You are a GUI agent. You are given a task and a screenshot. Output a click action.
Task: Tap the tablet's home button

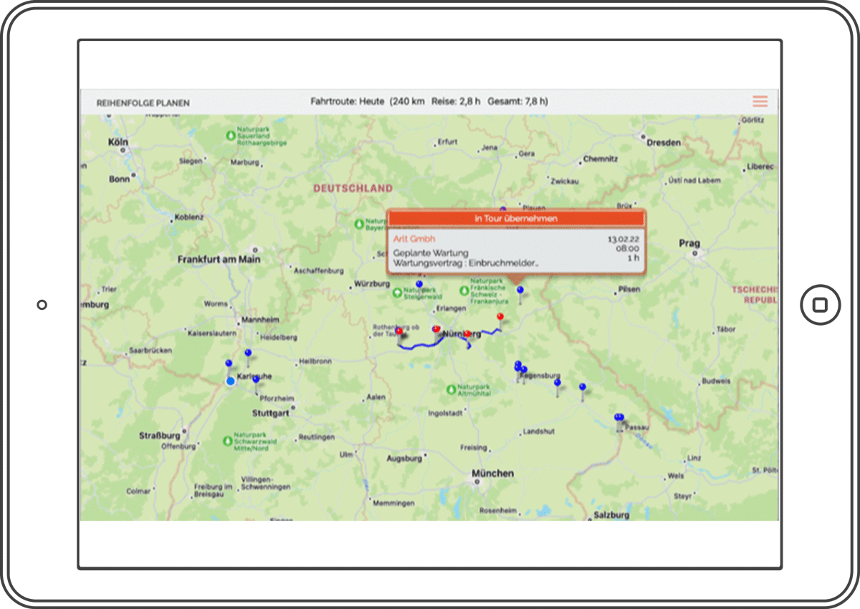pos(820,305)
